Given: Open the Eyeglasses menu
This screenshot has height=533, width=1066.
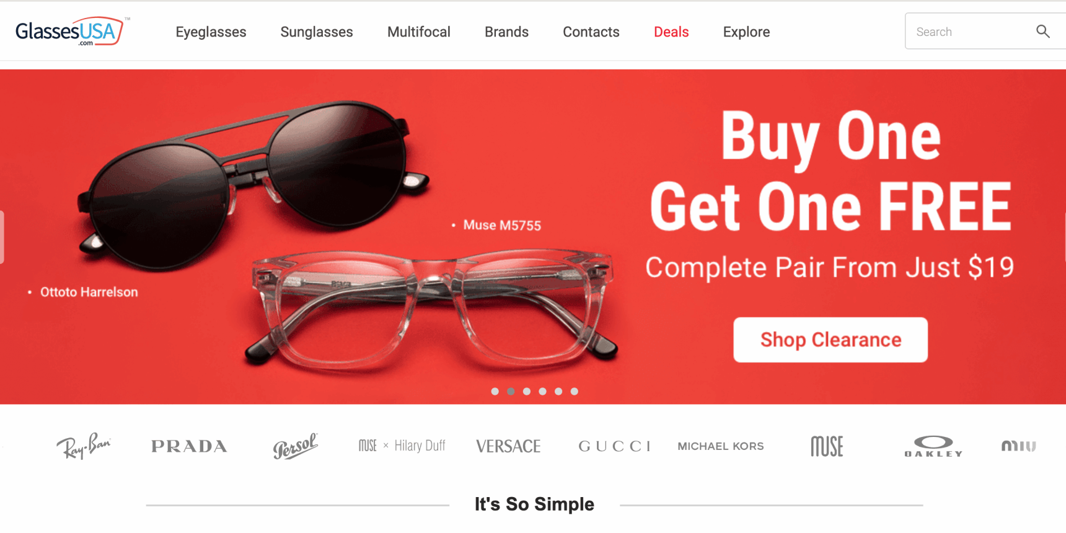Looking at the screenshot, I should point(211,32).
